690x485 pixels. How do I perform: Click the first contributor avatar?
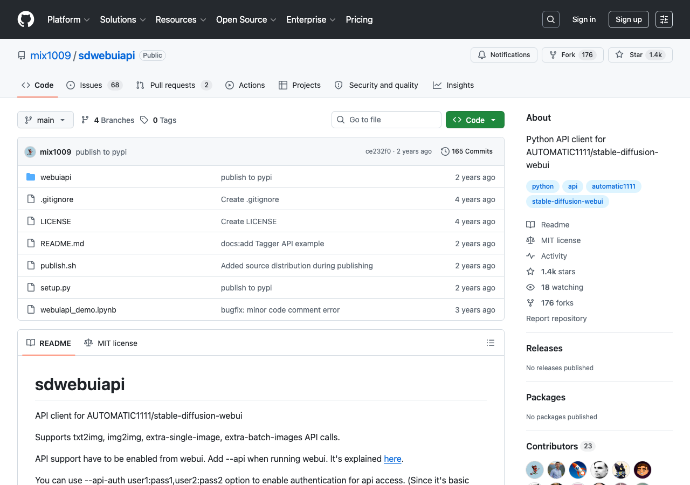535,470
